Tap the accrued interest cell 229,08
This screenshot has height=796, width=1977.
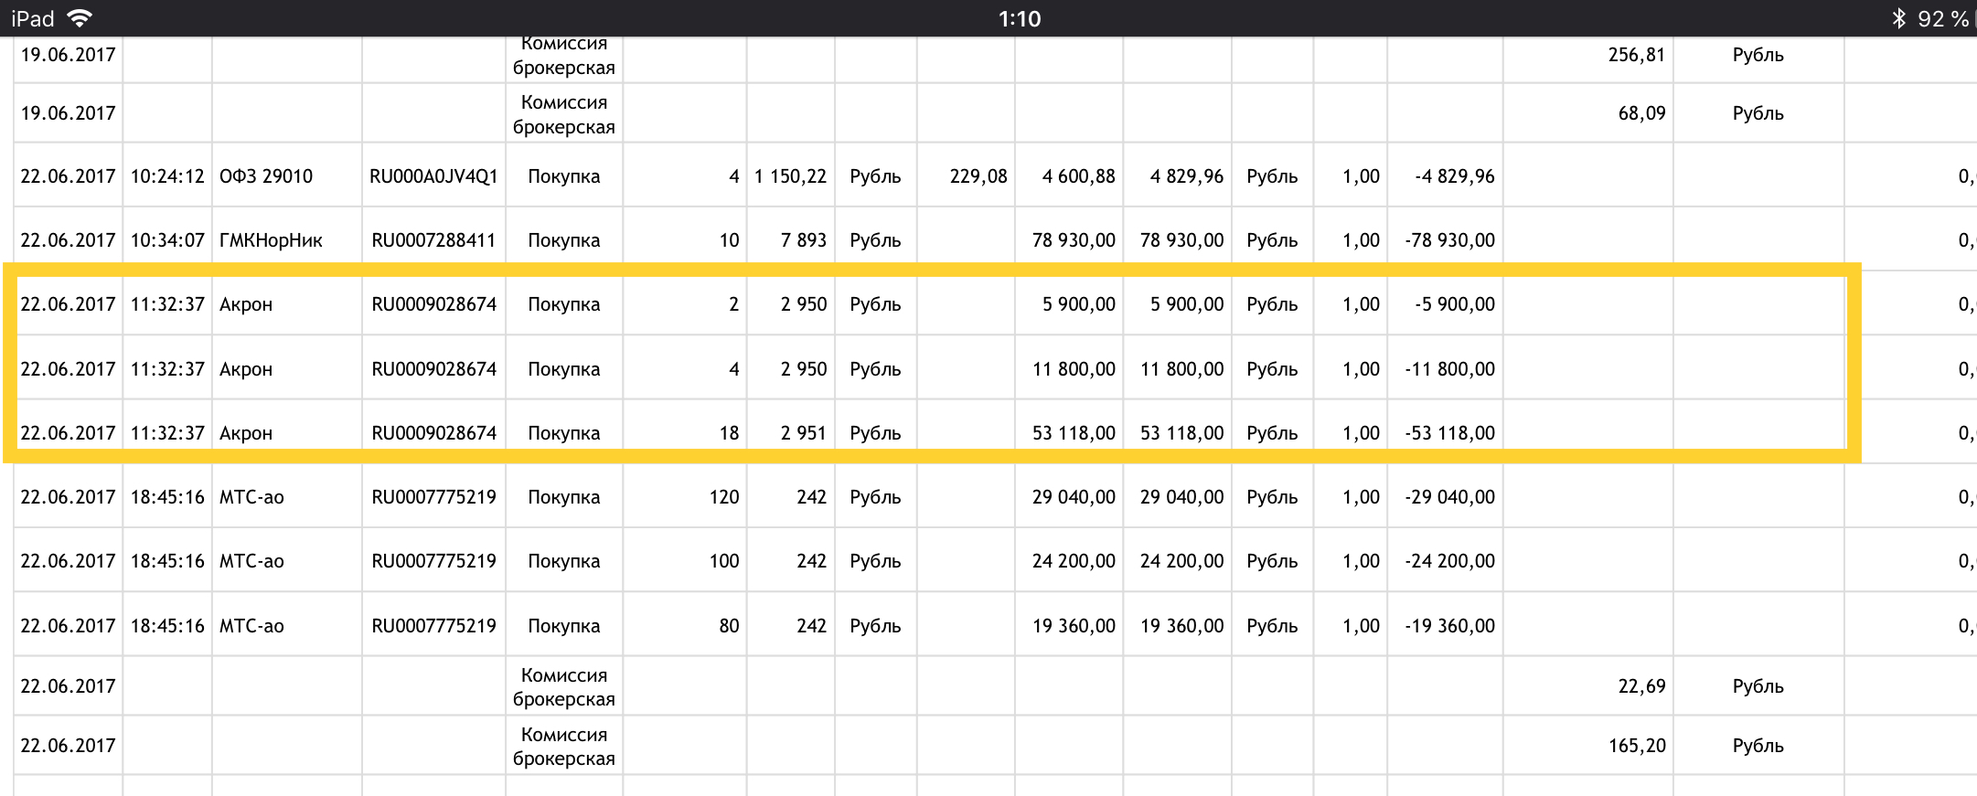click(x=978, y=176)
